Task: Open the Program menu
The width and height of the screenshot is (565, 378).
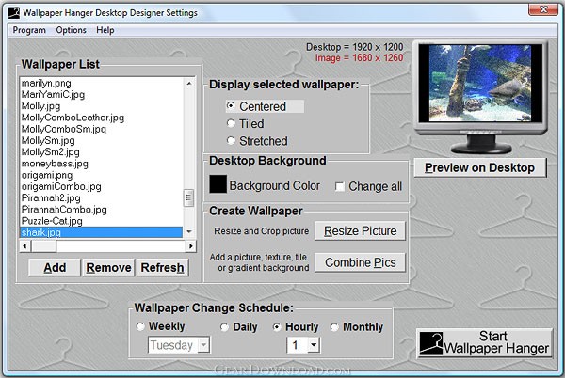Action: (29, 30)
